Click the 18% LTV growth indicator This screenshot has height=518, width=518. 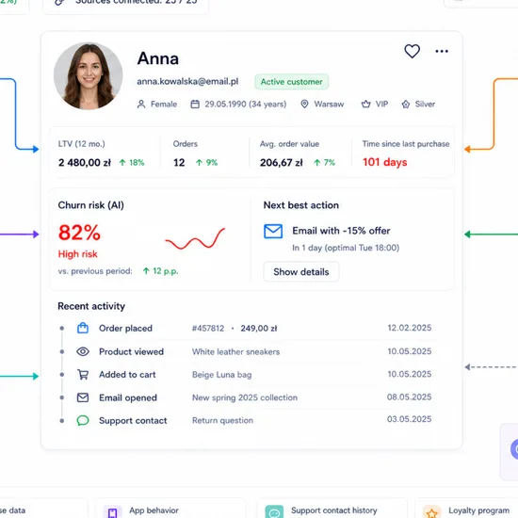(x=132, y=163)
